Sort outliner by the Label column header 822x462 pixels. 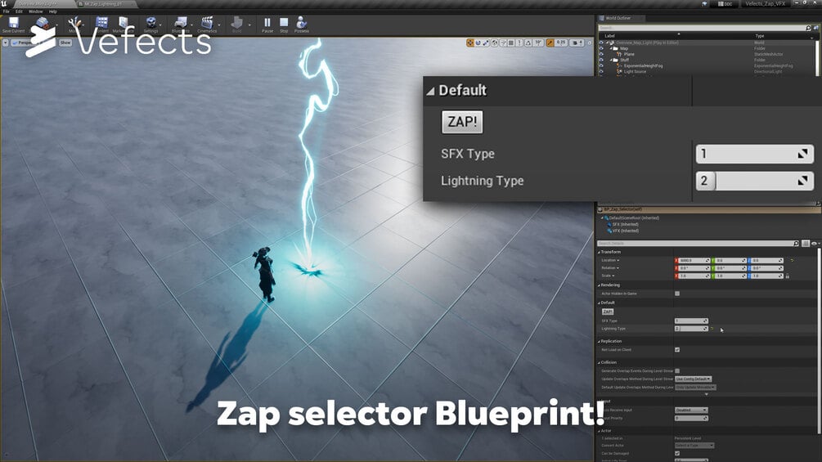[x=609, y=36]
